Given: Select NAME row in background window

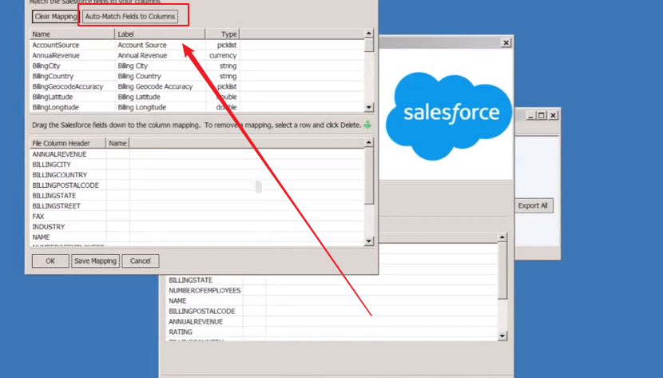Looking at the screenshot, I should point(332,301).
